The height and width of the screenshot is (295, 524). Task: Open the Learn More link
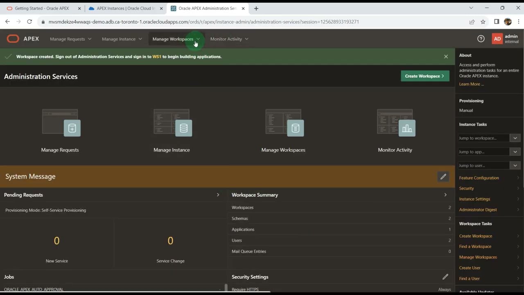(x=471, y=84)
